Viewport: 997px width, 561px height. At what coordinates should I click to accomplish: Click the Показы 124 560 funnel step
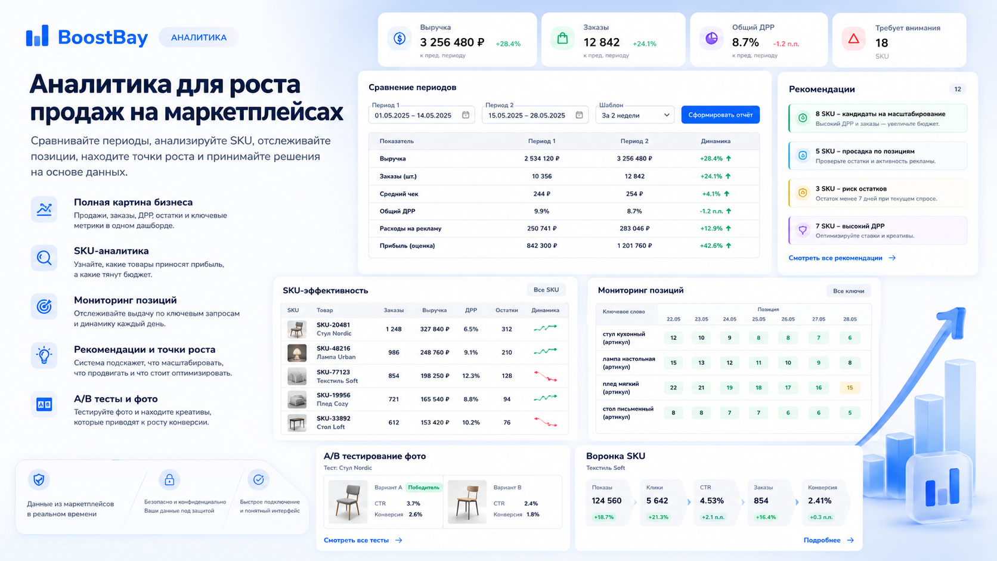click(609, 502)
